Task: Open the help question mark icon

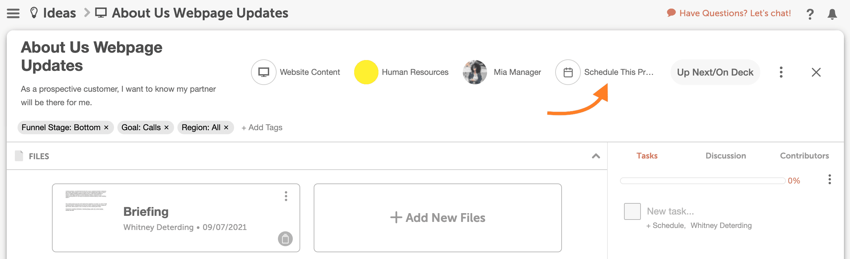Action: [810, 14]
